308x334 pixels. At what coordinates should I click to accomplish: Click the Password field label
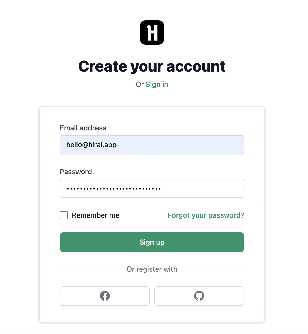76,172
